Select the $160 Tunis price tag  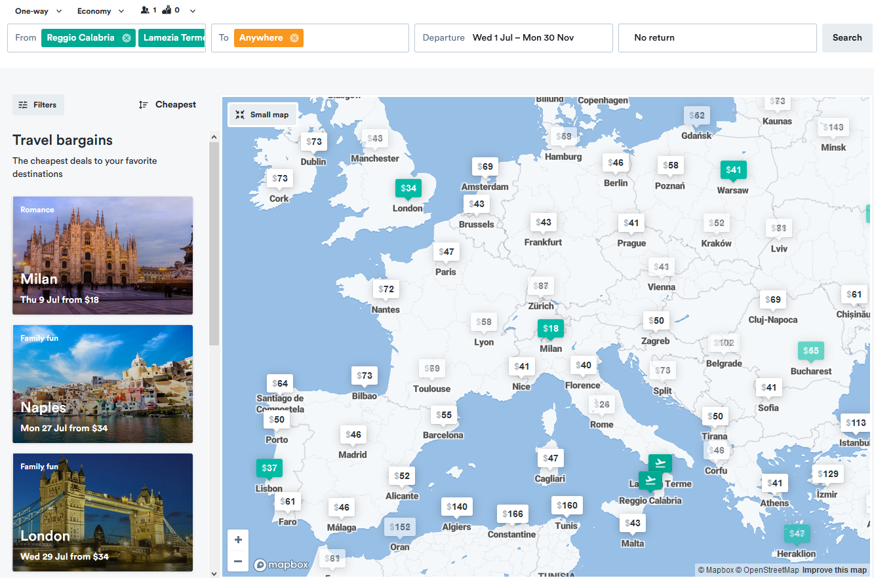coord(566,505)
